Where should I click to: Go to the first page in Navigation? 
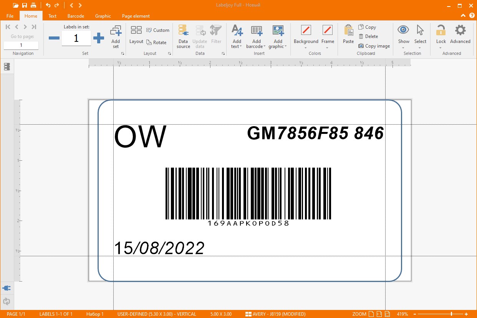point(8,27)
